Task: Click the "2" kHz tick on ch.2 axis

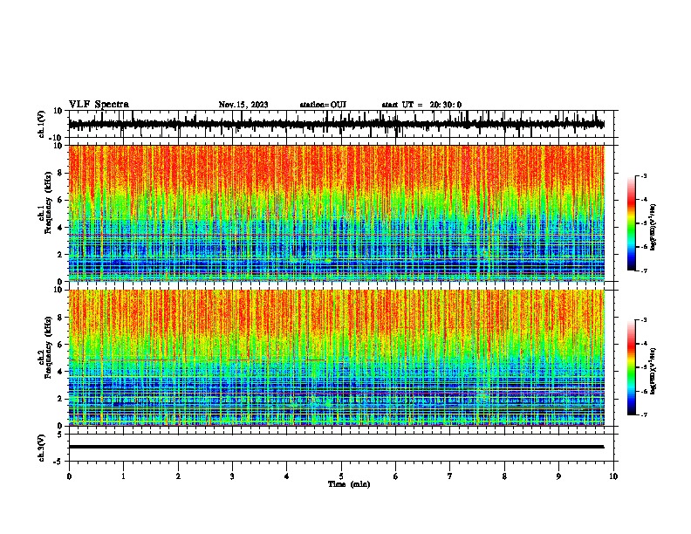Action: click(61, 399)
